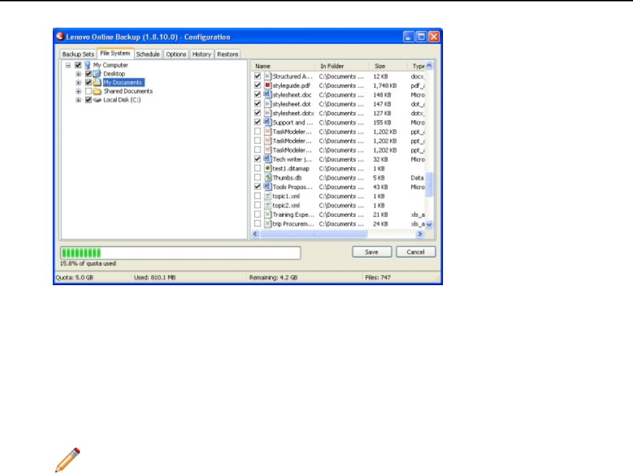Click the scroll up arrow in file list
Image resolution: width=633 pixels, height=475 pixels.
(x=429, y=66)
